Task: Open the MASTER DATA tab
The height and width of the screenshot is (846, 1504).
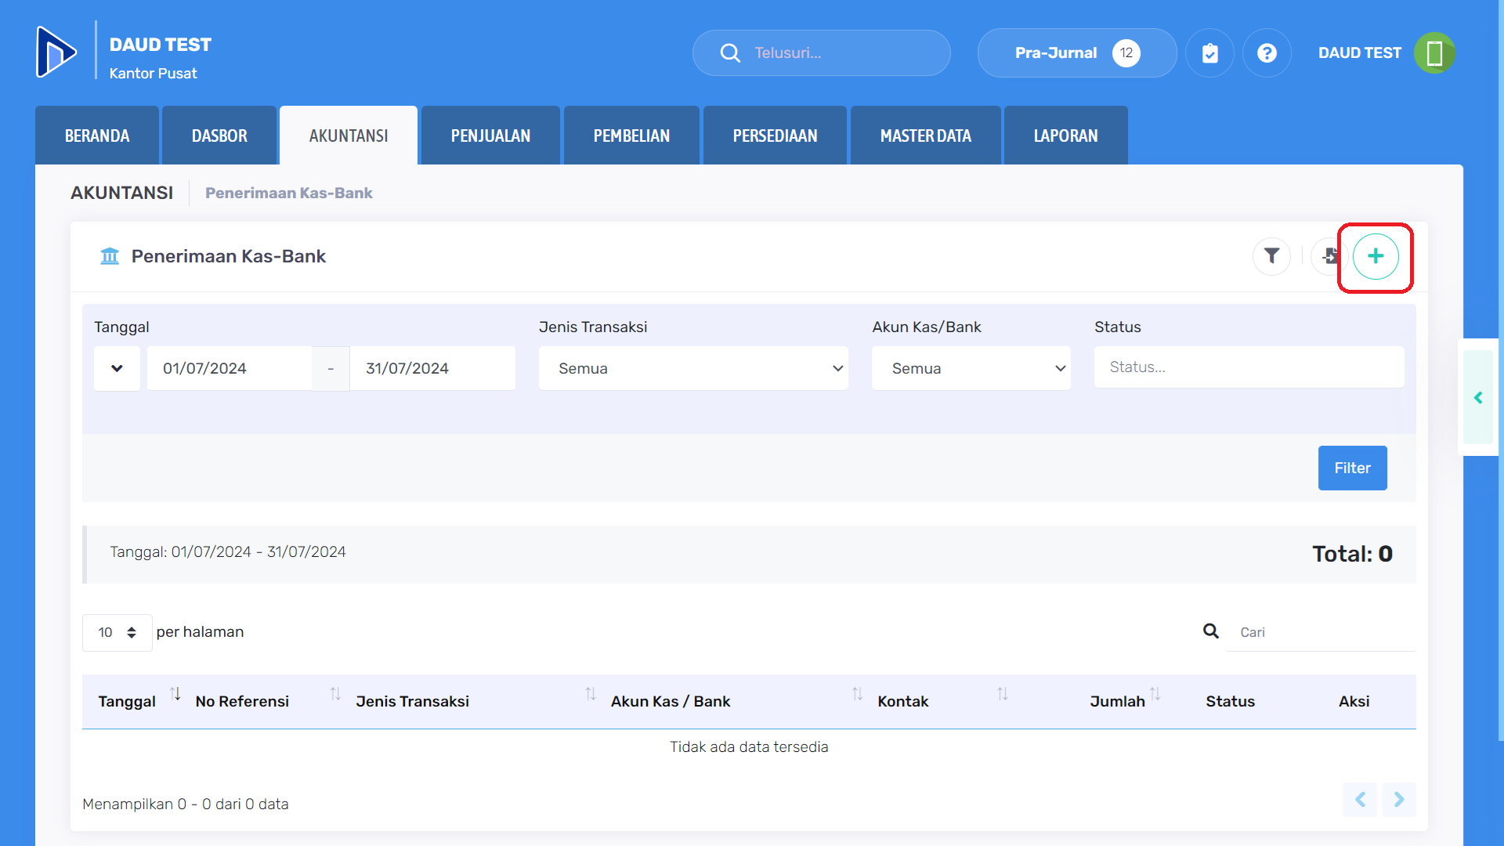Action: [926, 136]
